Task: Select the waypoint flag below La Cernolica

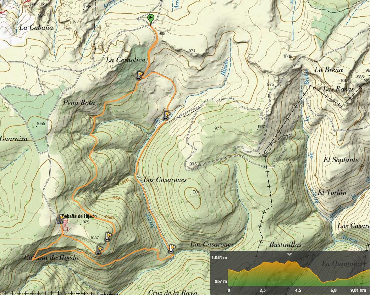Action: (x=140, y=75)
